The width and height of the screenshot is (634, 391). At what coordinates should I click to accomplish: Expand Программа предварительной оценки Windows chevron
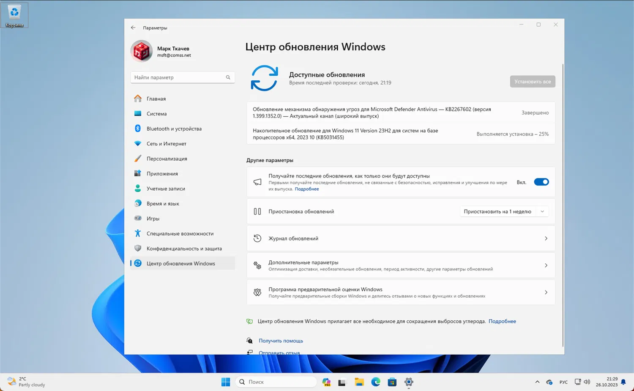click(x=546, y=293)
